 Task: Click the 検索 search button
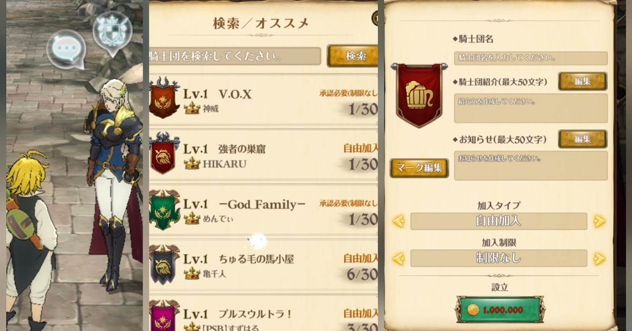pos(352,56)
